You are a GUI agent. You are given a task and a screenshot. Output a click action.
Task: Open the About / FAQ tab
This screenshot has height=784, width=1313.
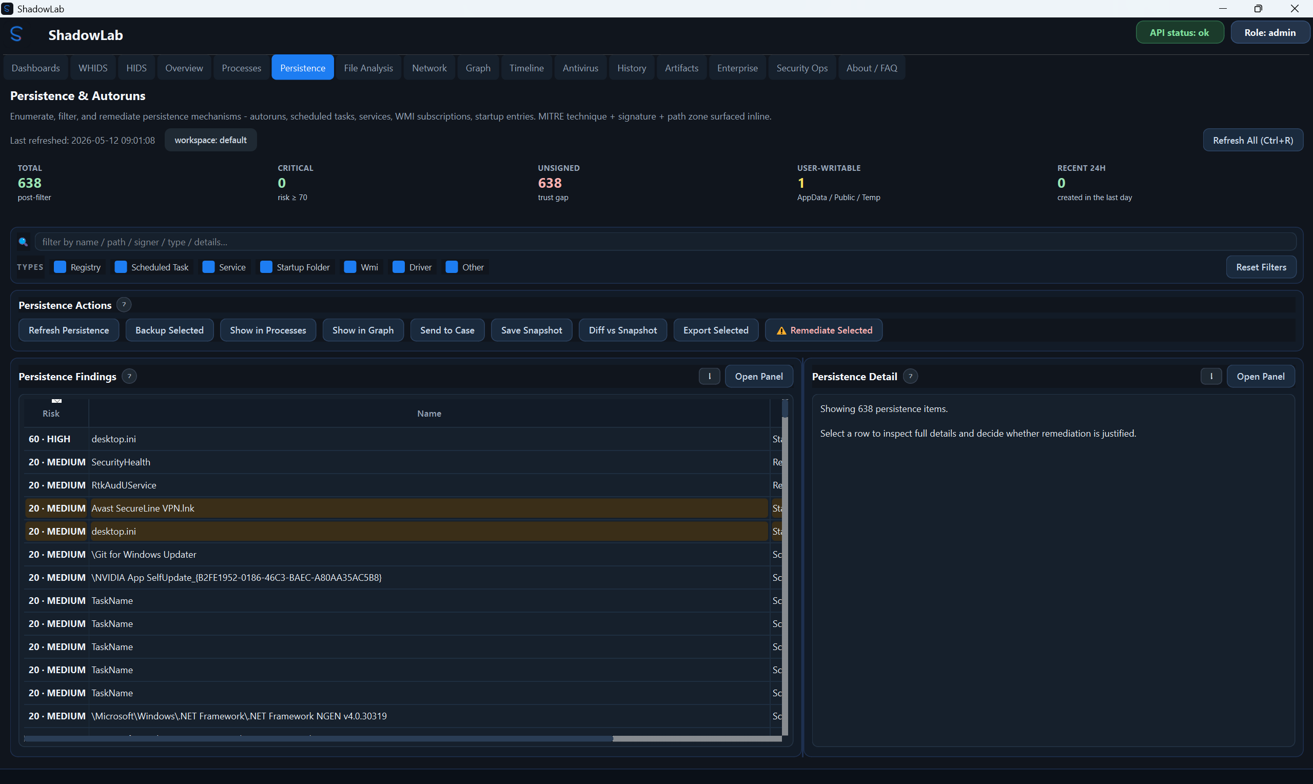871,68
